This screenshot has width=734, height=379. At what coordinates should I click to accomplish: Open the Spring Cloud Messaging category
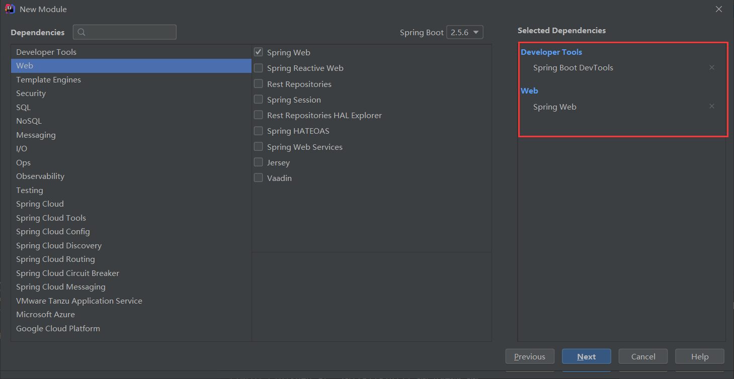point(131,287)
